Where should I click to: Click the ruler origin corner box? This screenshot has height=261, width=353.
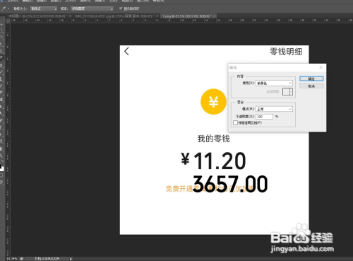[x=8, y=21]
